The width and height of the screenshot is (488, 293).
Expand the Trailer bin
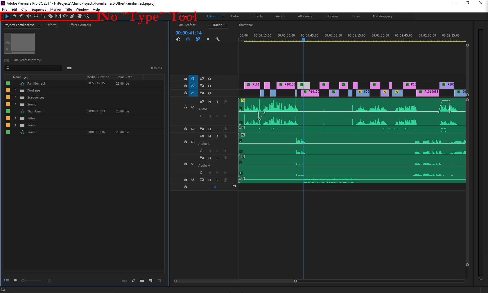(x=16, y=125)
